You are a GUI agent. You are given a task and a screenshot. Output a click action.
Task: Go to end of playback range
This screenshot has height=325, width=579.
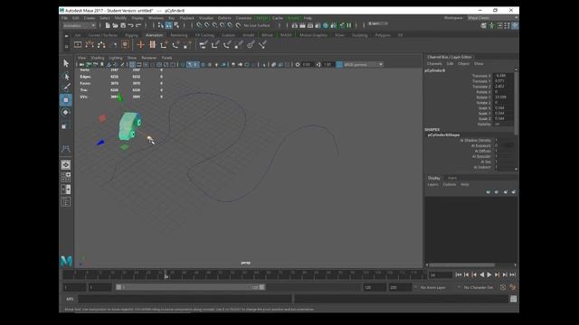click(513, 274)
